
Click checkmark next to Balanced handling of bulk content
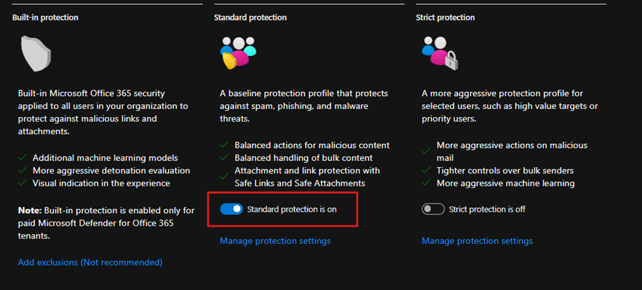click(x=225, y=158)
